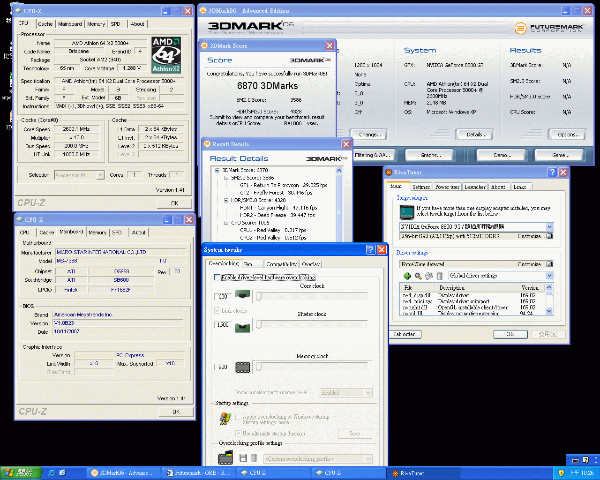Collapse the SM2.0 Score: 3586 tree node
This screenshot has width=600, height=480.
click(226, 178)
